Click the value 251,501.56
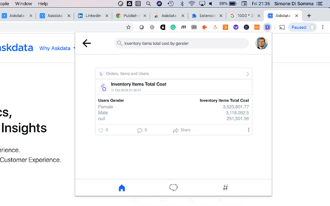The height and width of the screenshot is (206, 330). 238,118
